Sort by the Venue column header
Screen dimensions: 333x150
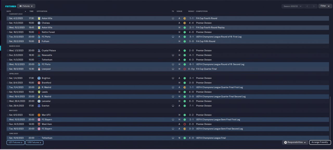[x=179, y=11]
